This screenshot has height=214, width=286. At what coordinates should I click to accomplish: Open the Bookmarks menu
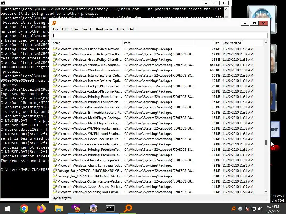pyautogui.click(x=104, y=29)
